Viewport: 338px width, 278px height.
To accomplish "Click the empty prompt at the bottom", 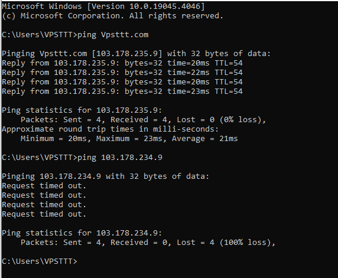I will click(x=40, y=261).
